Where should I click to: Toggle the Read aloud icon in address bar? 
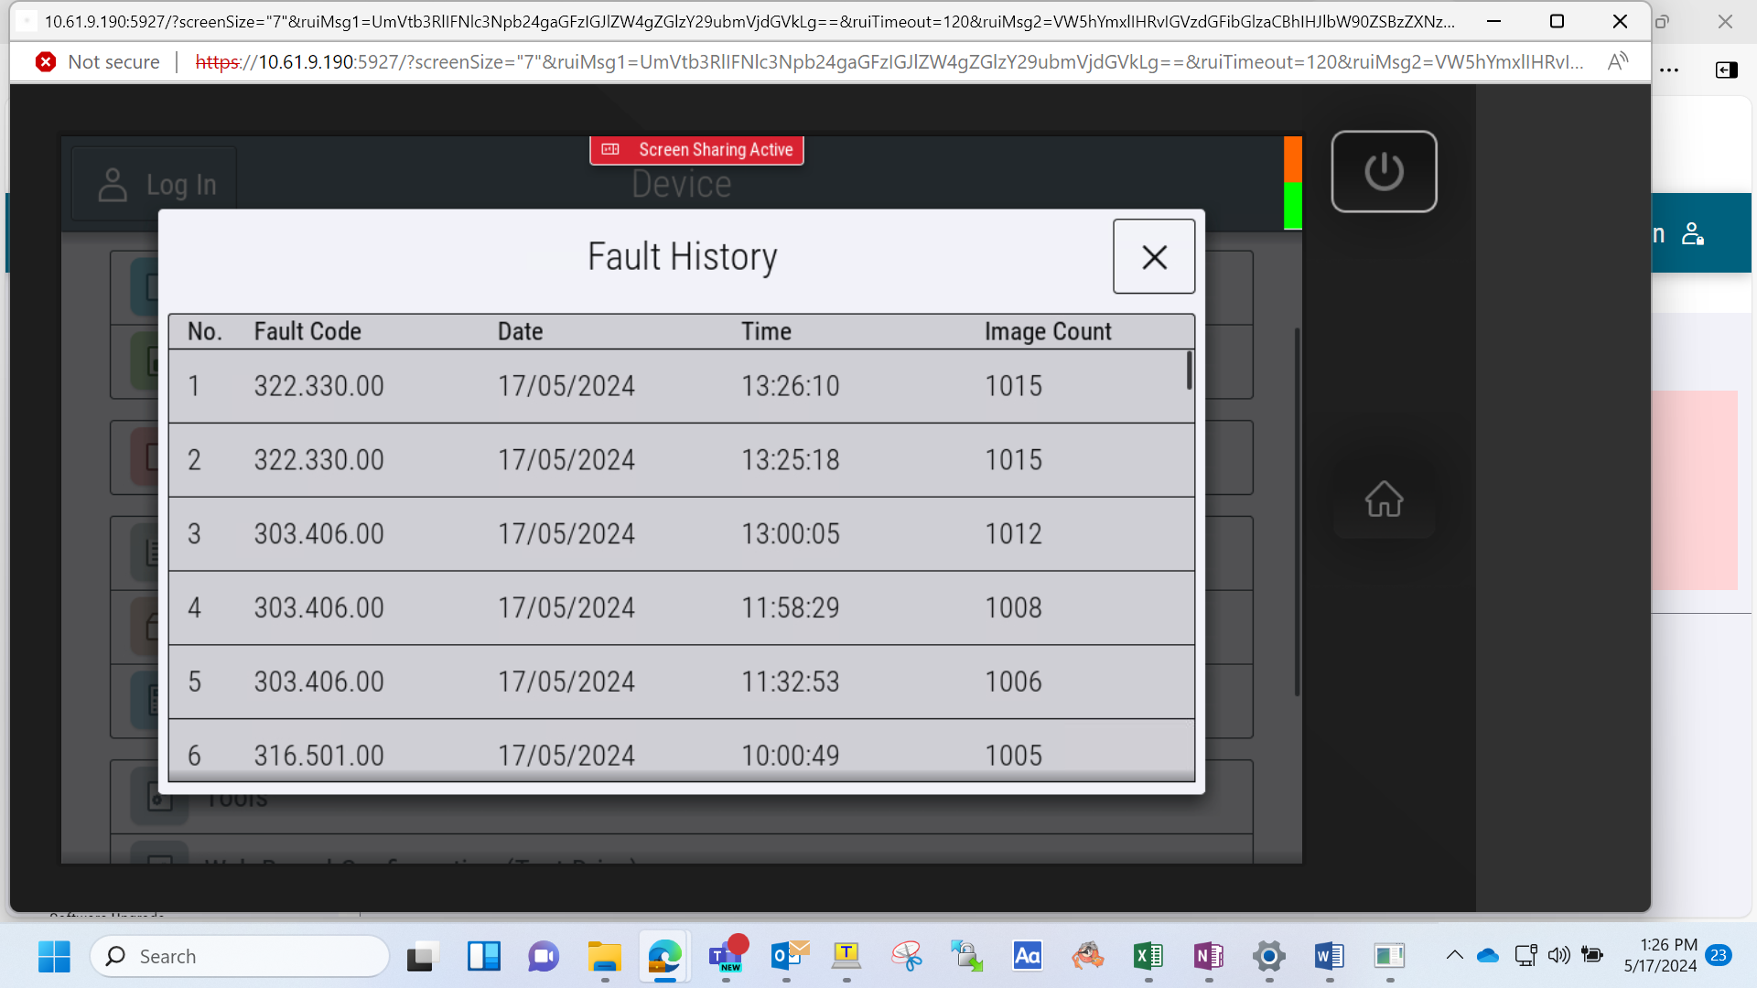click(x=1617, y=62)
